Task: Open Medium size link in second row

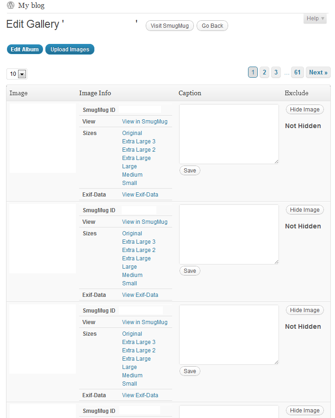Action: 132,275
